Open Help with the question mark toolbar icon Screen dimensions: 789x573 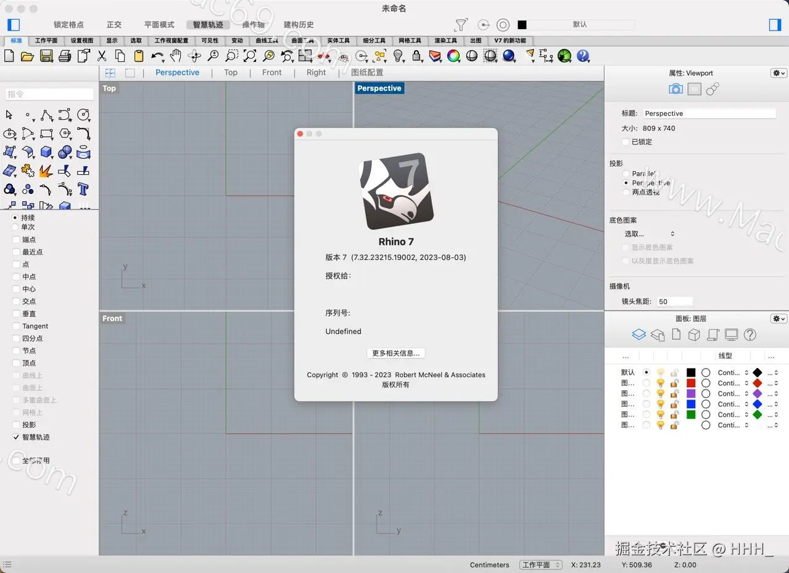[583, 56]
